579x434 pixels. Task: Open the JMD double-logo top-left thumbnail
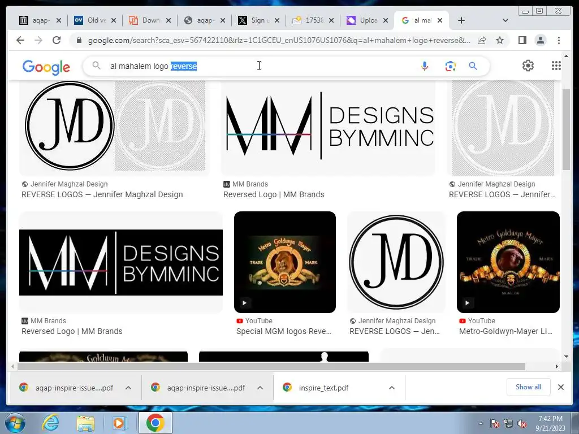[x=115, y=128]
